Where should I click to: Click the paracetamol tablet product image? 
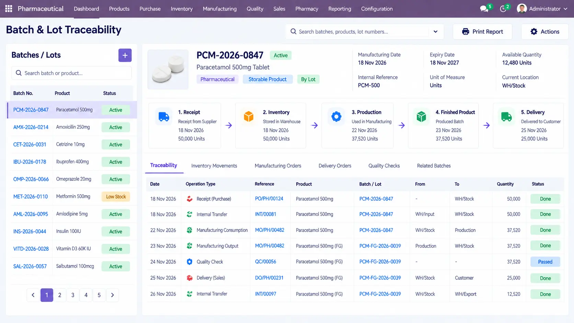(x=168, y=70)
